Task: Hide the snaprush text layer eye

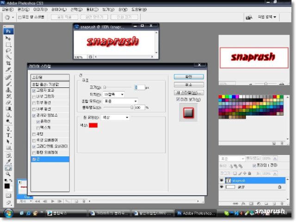Action: click(222, 180)
